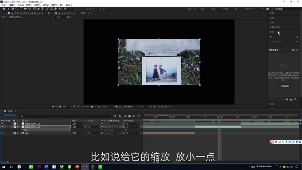Open the composition flowchart icon below viewer
The width and height of the screenshot is (302, 170).
tap(162, 107)
